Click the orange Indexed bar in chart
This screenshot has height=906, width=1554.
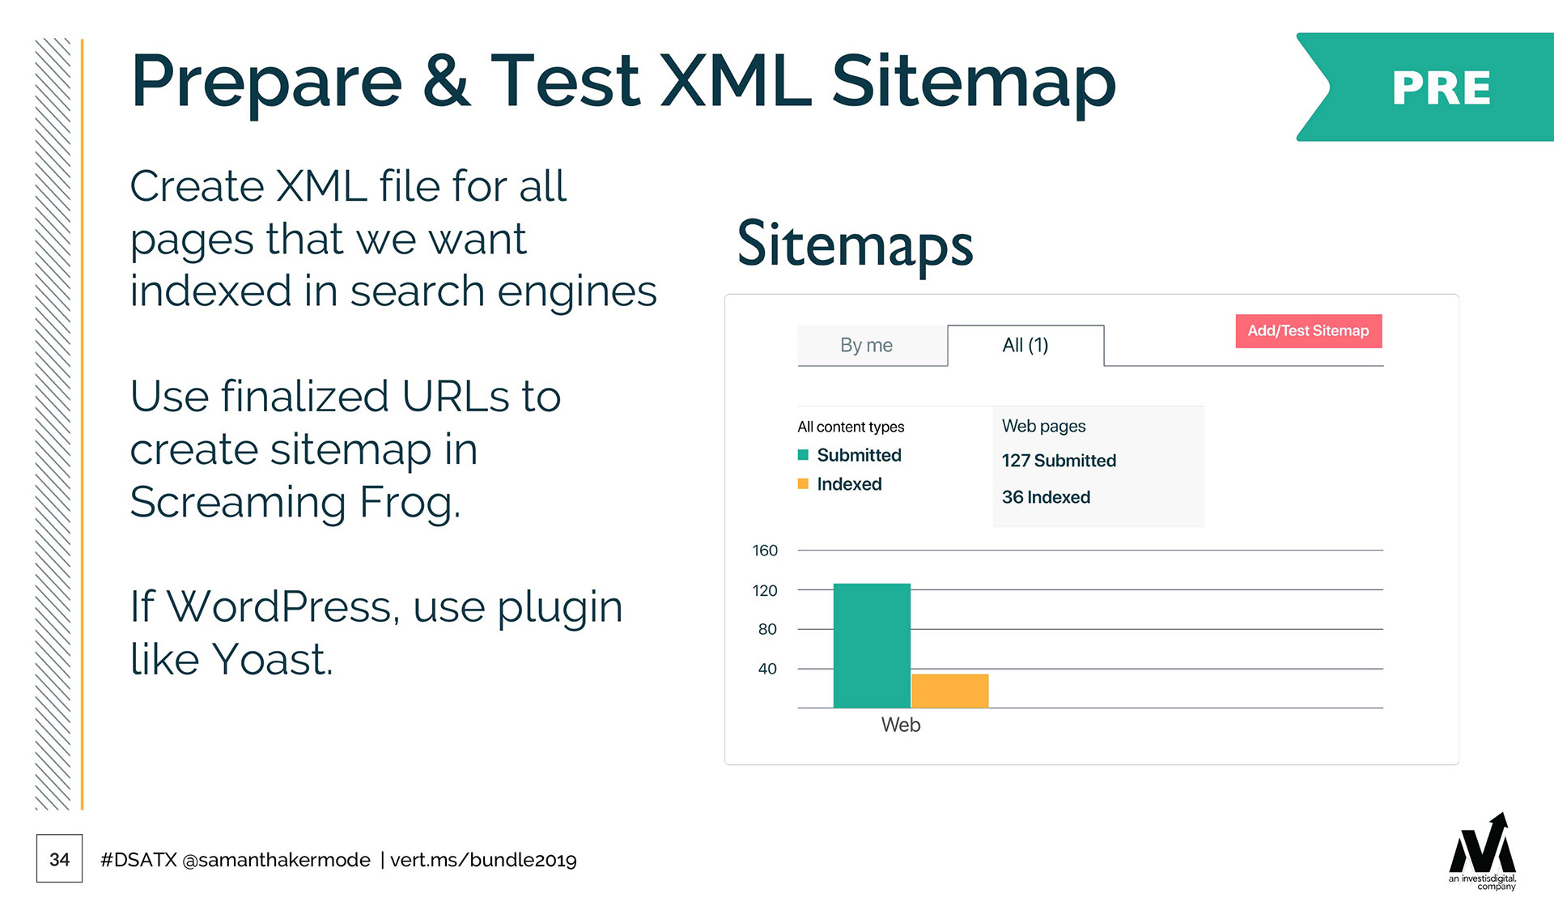coord(949,691)
